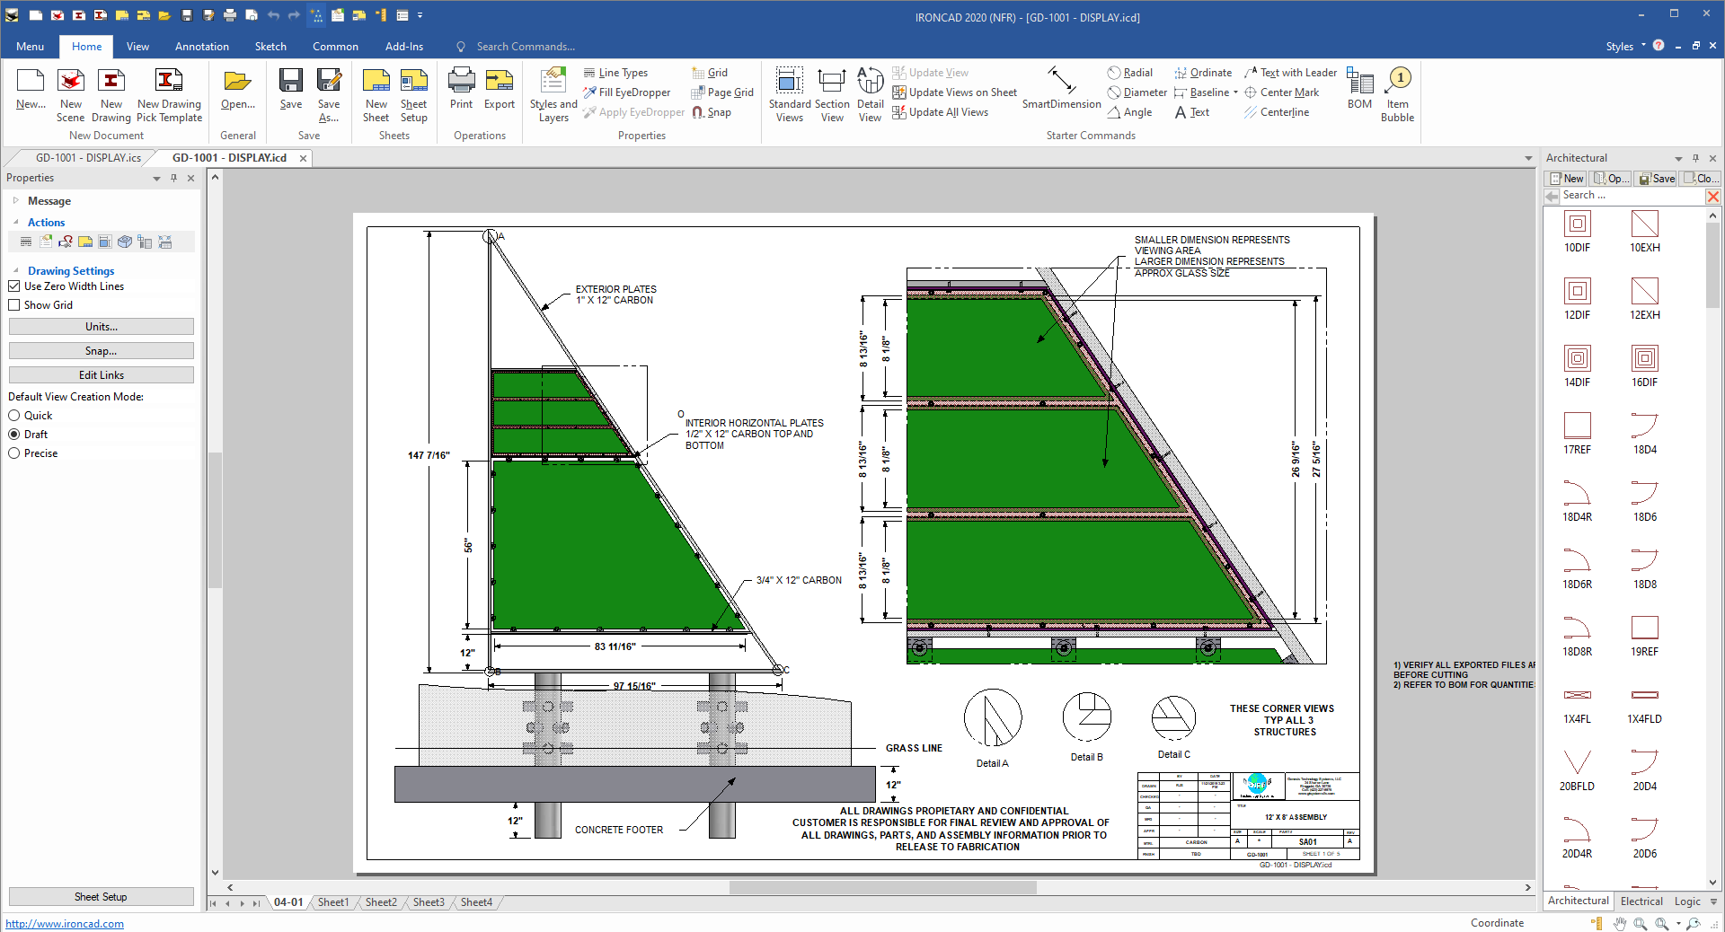Select Draft view creation mode

click(x=14, y=435)
